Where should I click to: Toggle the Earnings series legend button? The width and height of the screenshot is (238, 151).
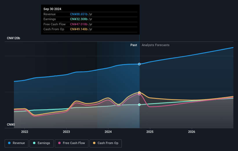click(x=41, y=143)
